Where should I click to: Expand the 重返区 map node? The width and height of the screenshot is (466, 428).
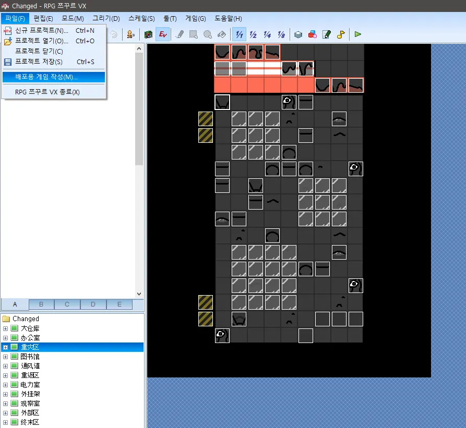point(5,375)
